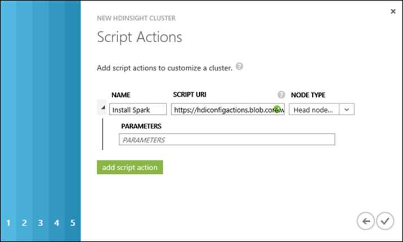Open help icon beside Script URI
Image resolution: width=403 pixels, height=242 pixels.
281,95
